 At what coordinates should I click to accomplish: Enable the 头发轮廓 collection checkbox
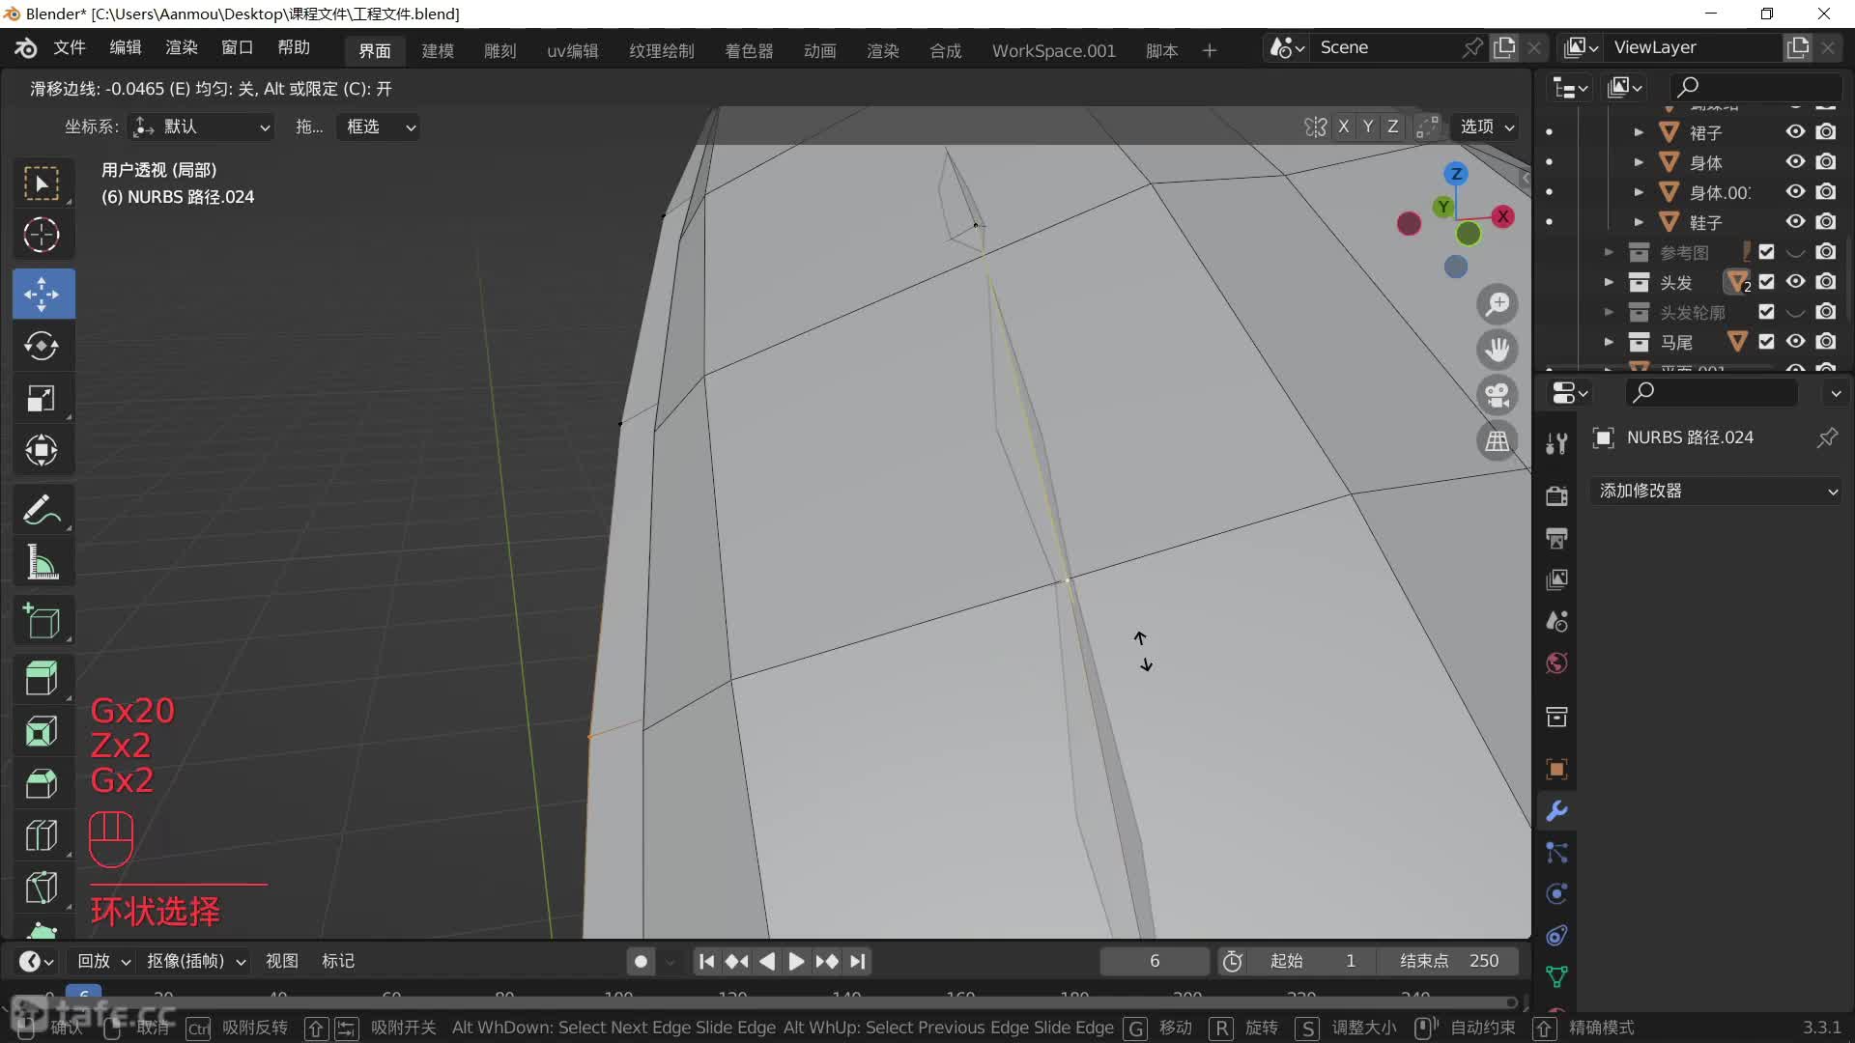coord(1766,312)
